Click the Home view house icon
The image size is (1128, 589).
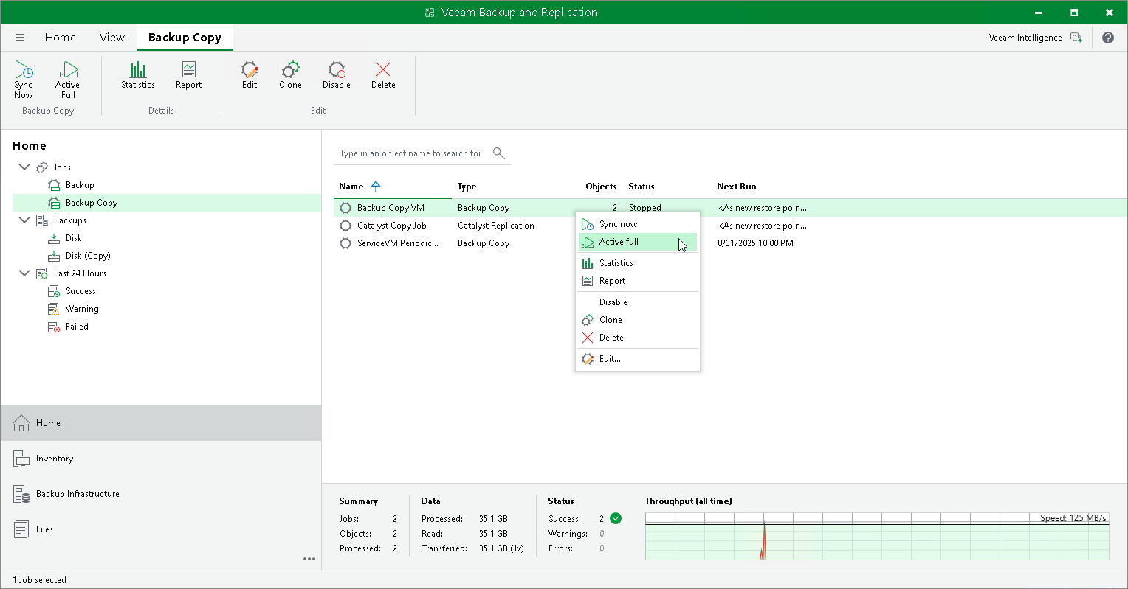[21, 423]
